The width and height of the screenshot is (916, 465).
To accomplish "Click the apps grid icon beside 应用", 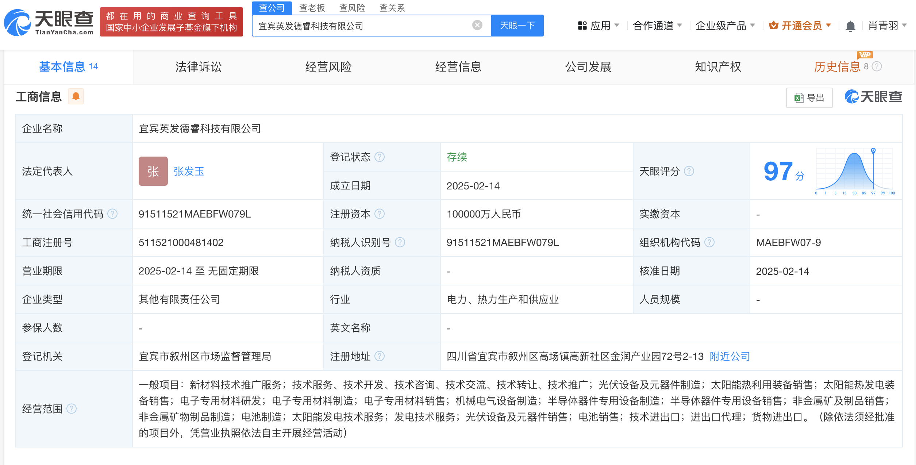I will pos(582,26).
